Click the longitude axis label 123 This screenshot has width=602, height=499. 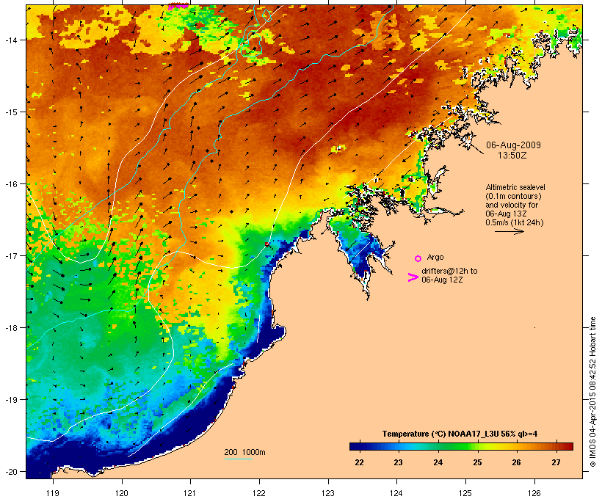(328, 493)
